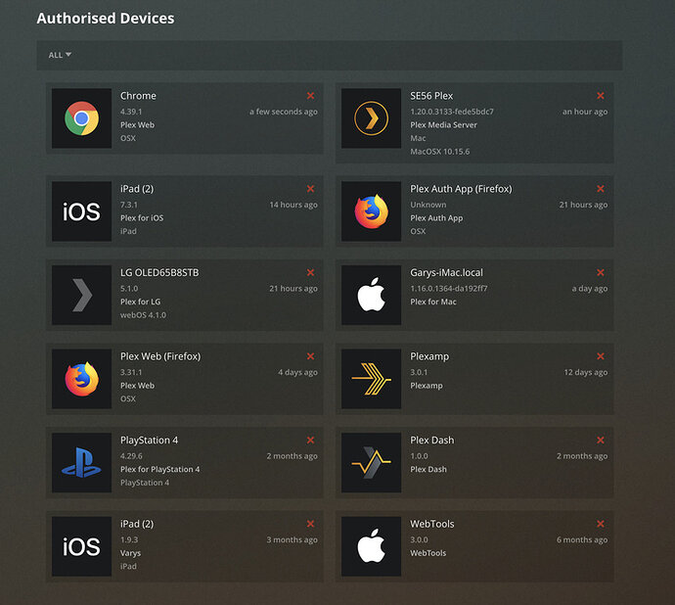Click the Plexamp app icon

click(x=371, y=379)
